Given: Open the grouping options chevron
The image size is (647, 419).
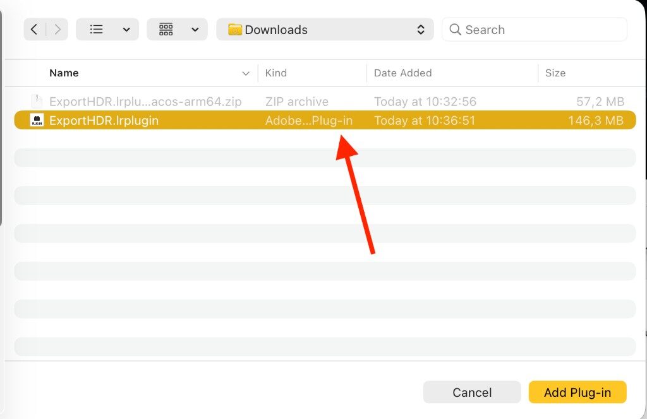Looking at the screenshot, I should click(195, 30).
